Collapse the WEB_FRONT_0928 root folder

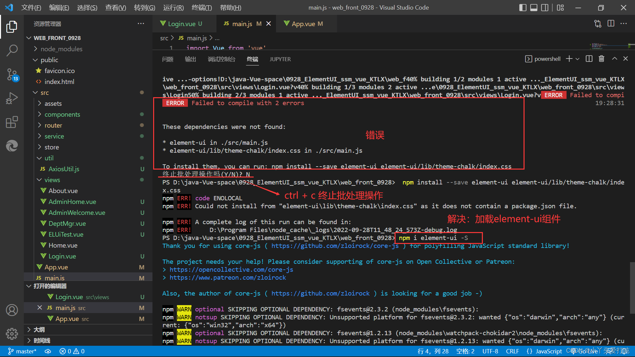click(88, 38)
